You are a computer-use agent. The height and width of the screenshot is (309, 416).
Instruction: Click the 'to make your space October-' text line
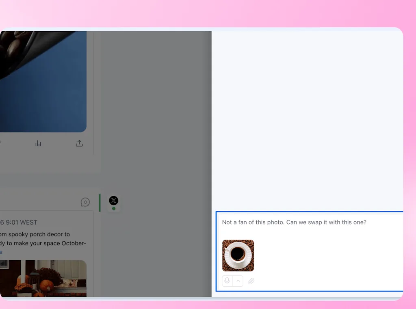[46, 243]
